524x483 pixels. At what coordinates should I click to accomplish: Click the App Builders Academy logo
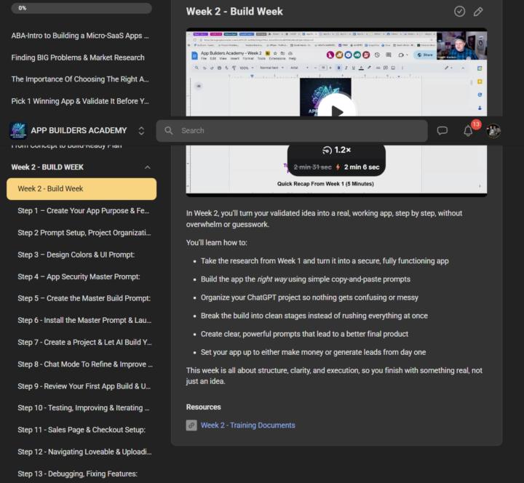(x=18, y=131)
